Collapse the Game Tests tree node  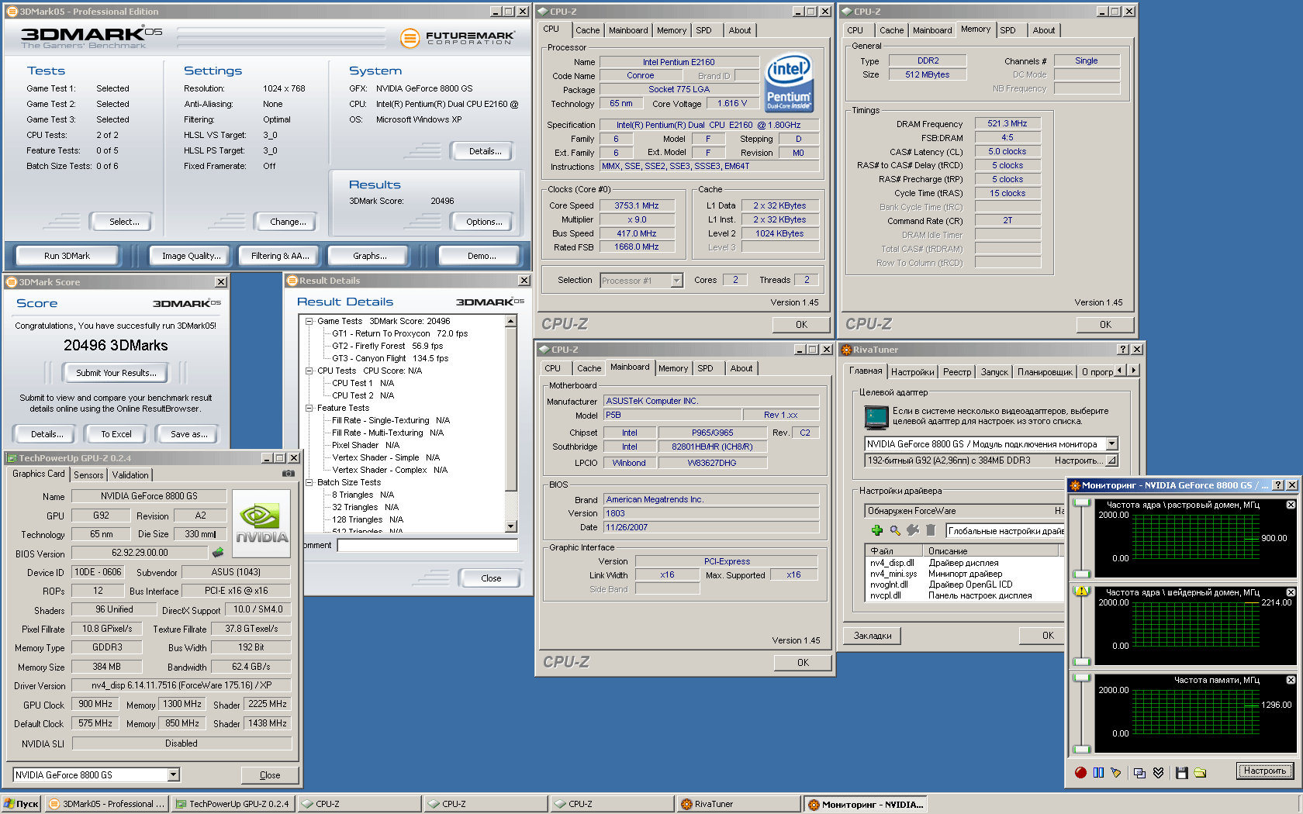click(309, 321)
